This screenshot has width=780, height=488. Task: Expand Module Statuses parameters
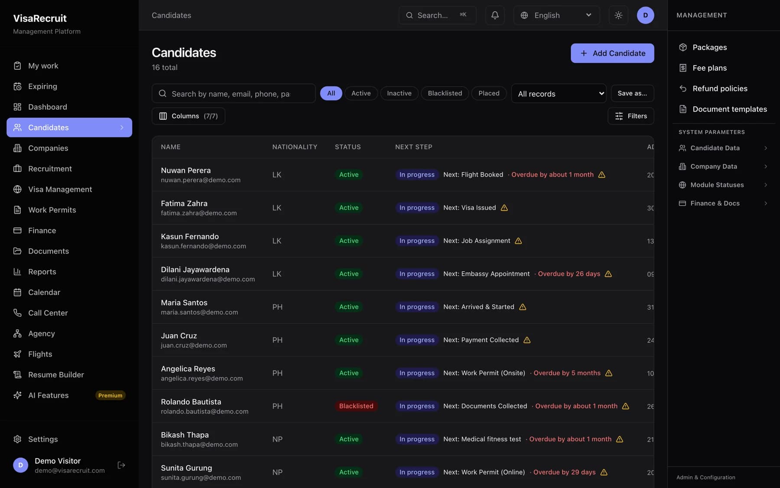click(x=724, y=185)
